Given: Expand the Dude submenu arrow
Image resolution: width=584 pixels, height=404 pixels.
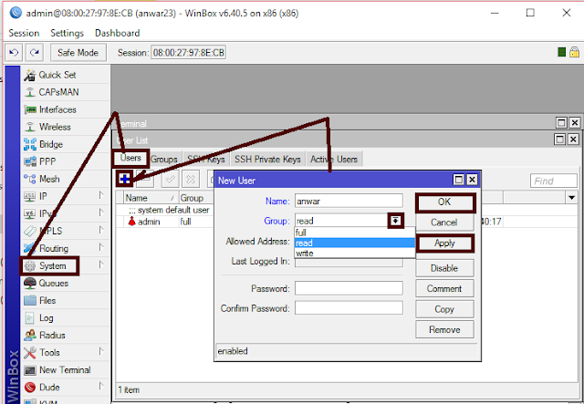Looking at the screenshot, I should click(101, 386).
